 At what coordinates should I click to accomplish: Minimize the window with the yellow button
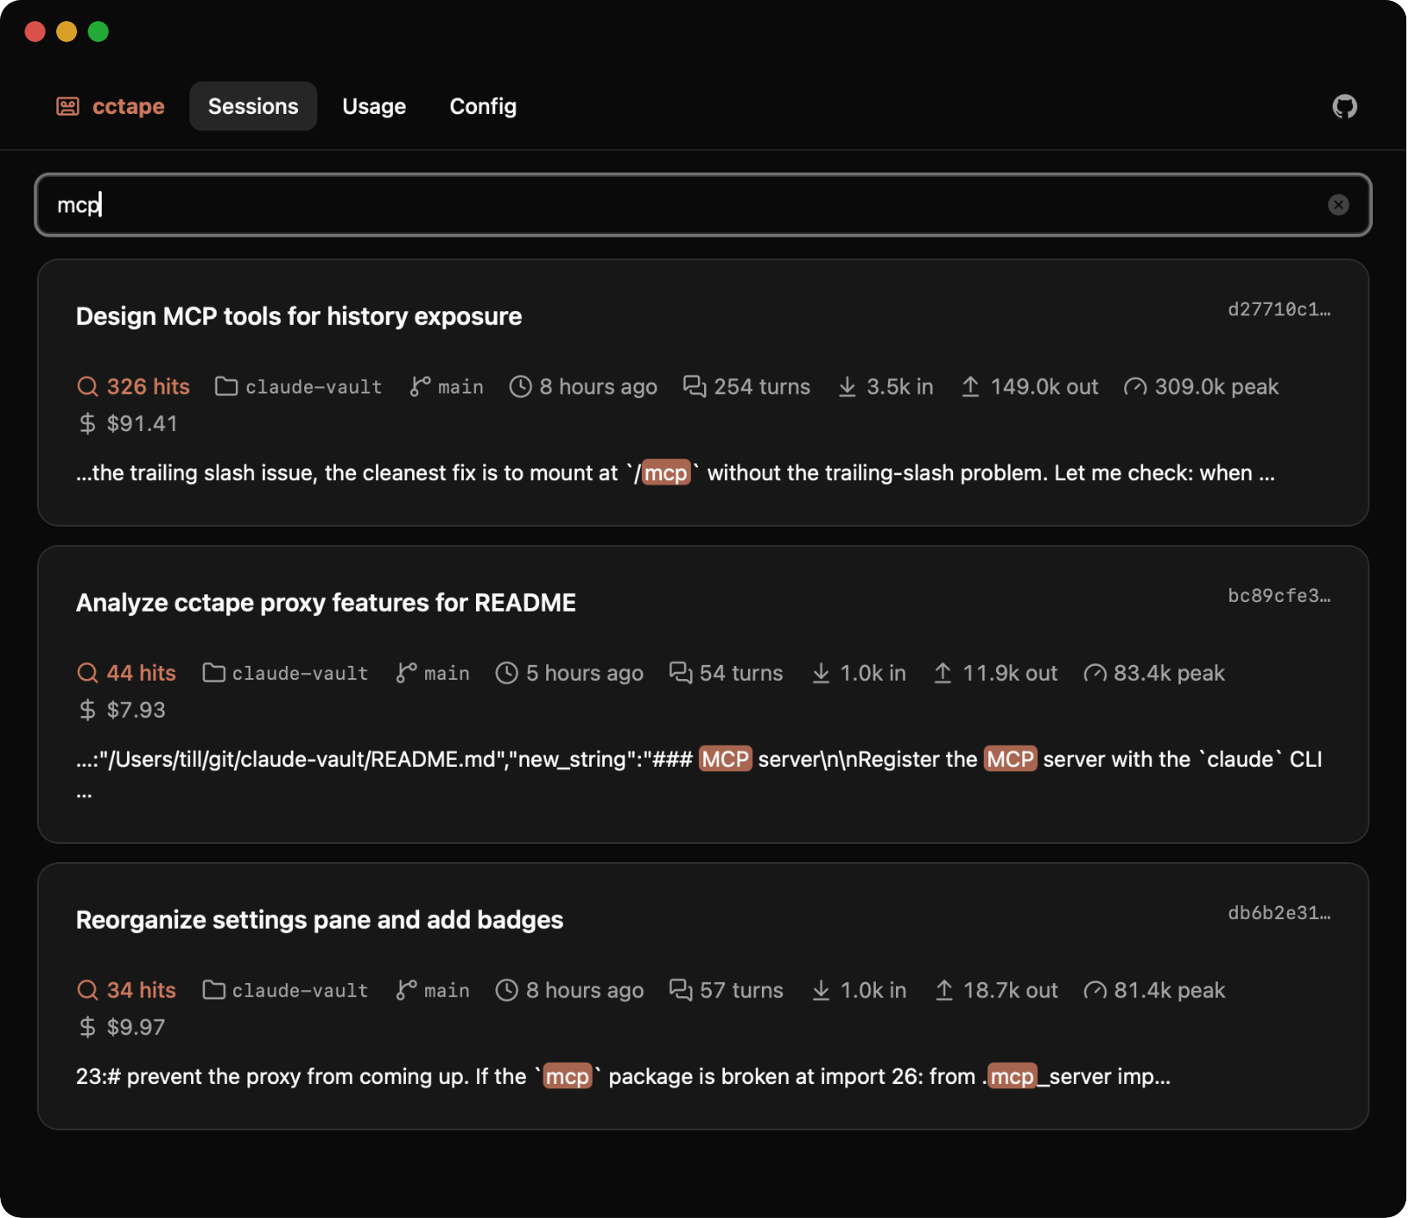67,32
